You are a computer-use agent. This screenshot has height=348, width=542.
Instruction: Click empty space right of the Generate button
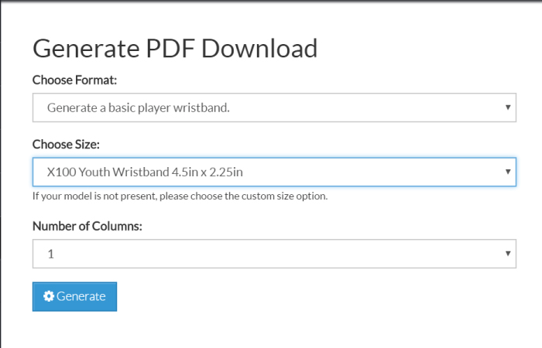click(x=310, y=296)
